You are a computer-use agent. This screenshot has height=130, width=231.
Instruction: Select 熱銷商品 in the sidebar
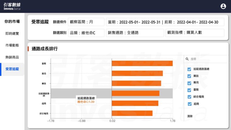(12, 57)
